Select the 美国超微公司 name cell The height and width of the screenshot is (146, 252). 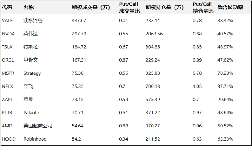38,126
